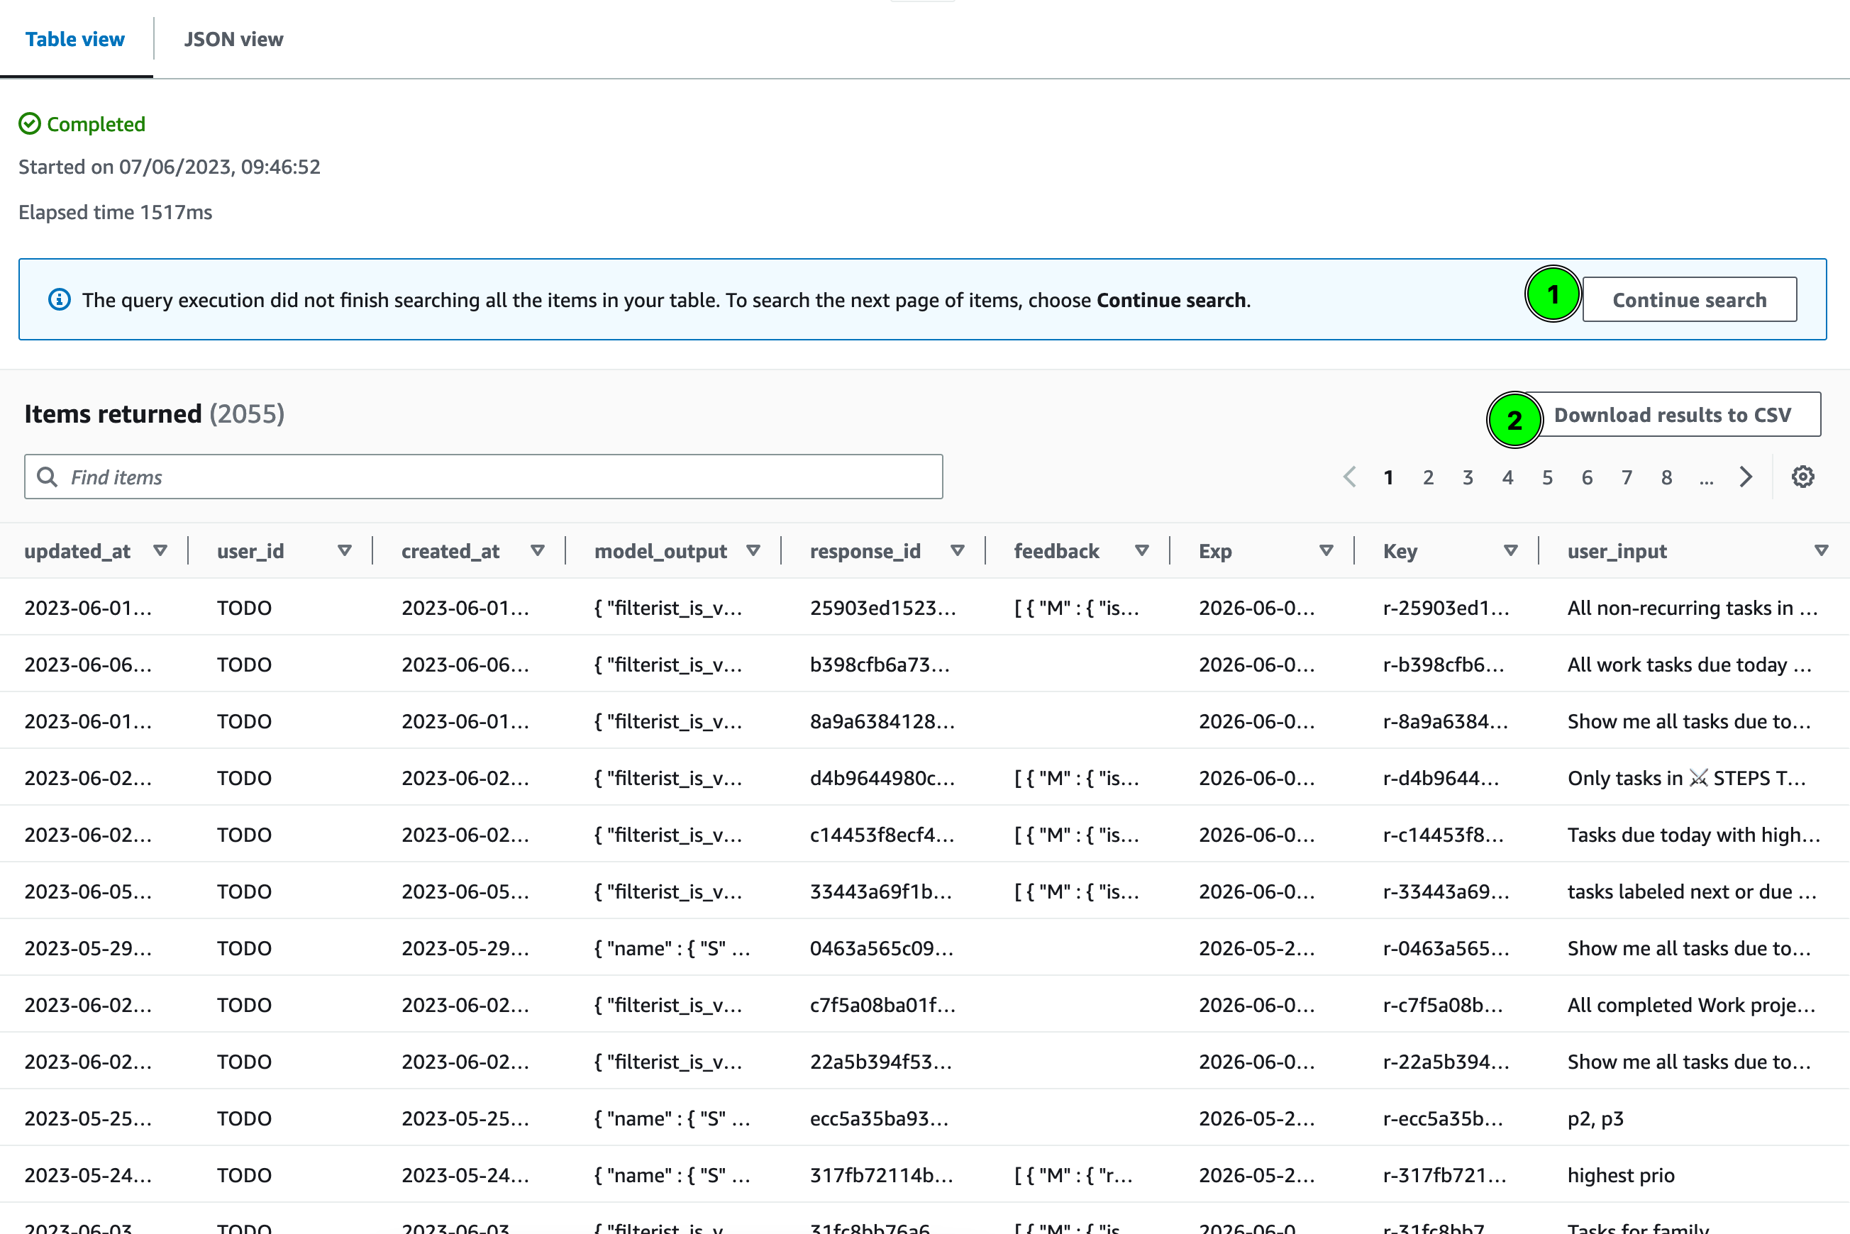
Task: Advance pages using the right chevron arrow
Action: click(x=1746, y=476)
